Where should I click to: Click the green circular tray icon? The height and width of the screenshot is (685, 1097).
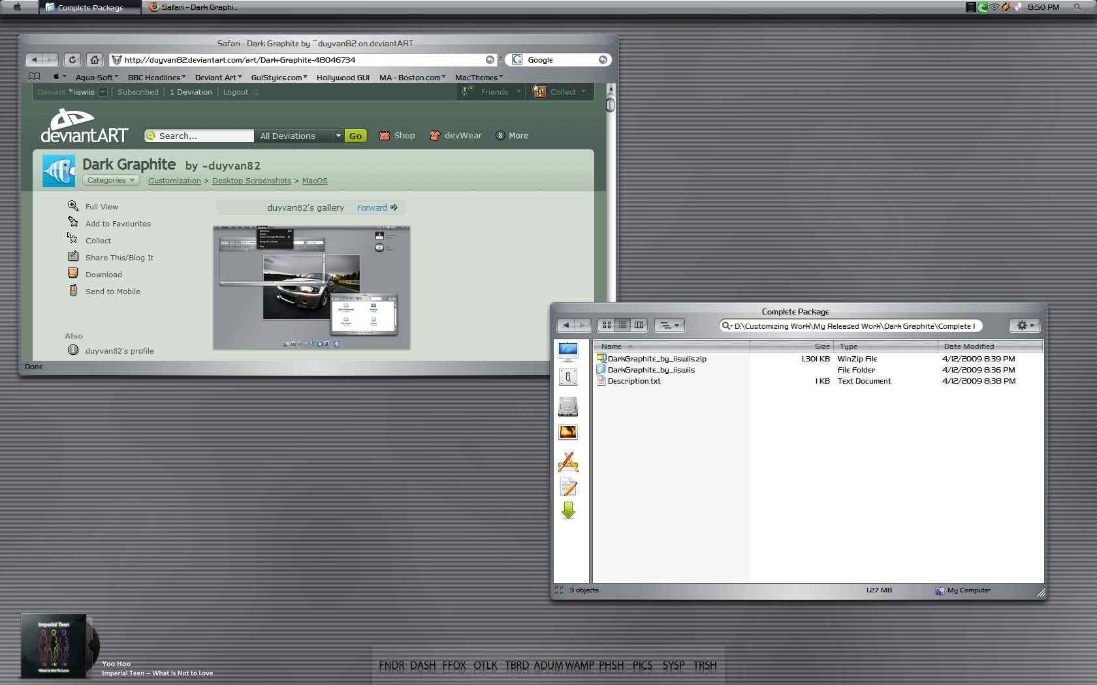tap(983, 7)
